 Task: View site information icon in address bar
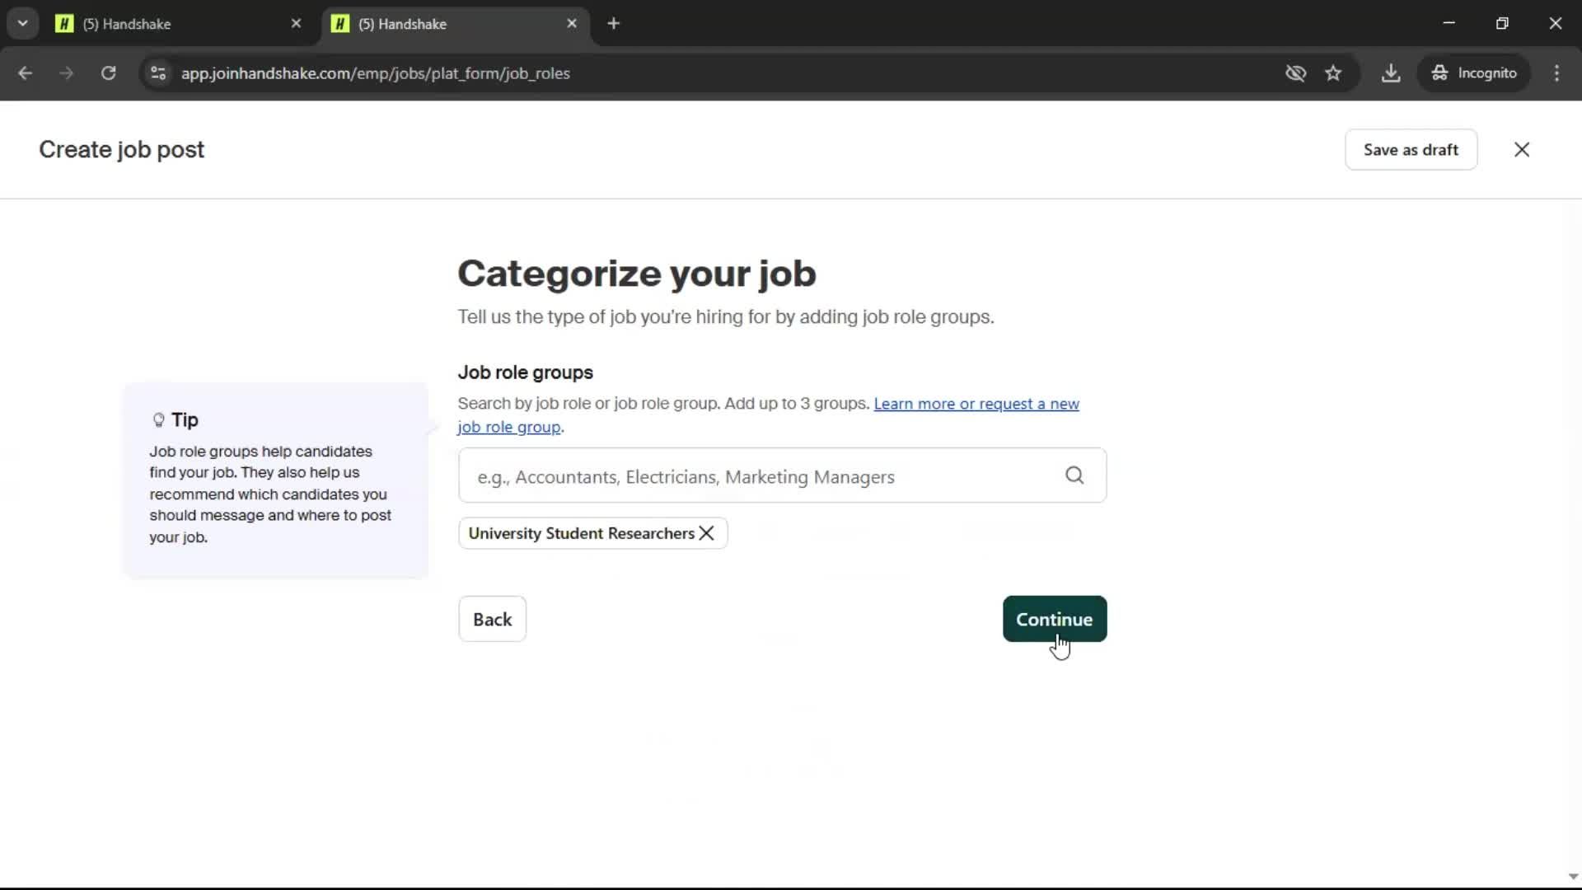(x=158, y=73)
